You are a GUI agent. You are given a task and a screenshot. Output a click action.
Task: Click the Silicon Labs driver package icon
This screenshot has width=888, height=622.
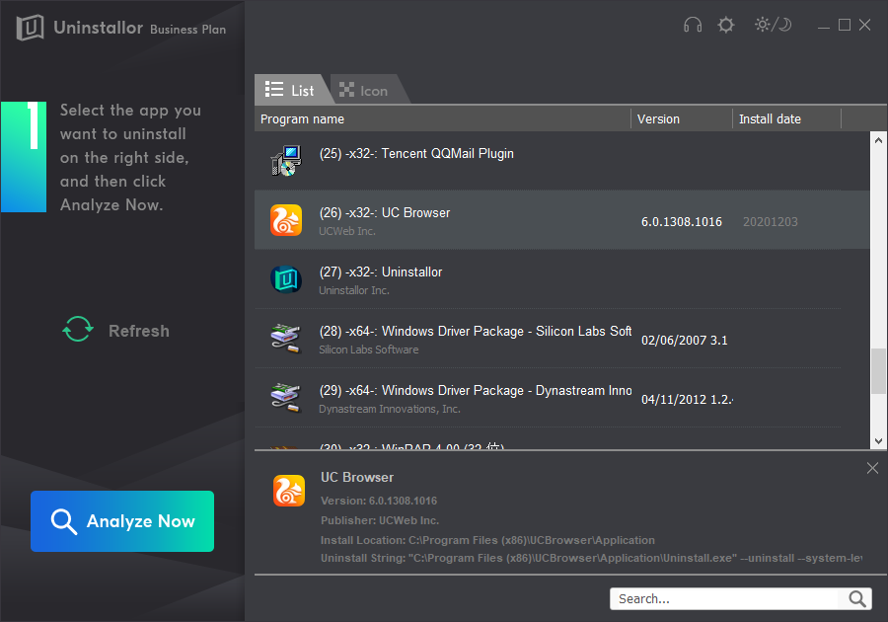click(285, 339)
